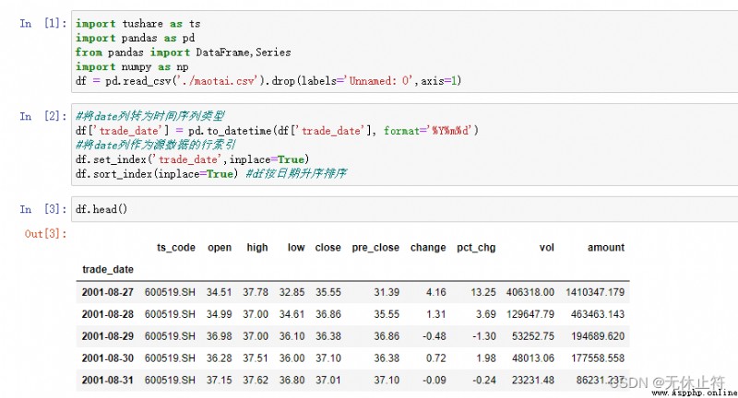Click the In [2] prompt label

point(43,116)
